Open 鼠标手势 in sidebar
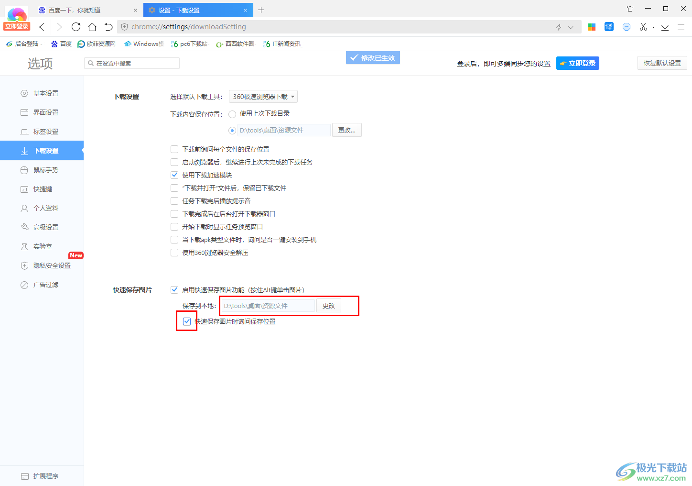692x486 pixels. [x=42, y=170]
